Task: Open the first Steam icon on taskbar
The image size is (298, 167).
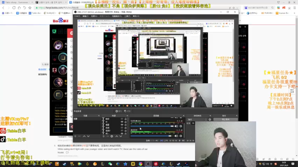Action: point(64,164)
